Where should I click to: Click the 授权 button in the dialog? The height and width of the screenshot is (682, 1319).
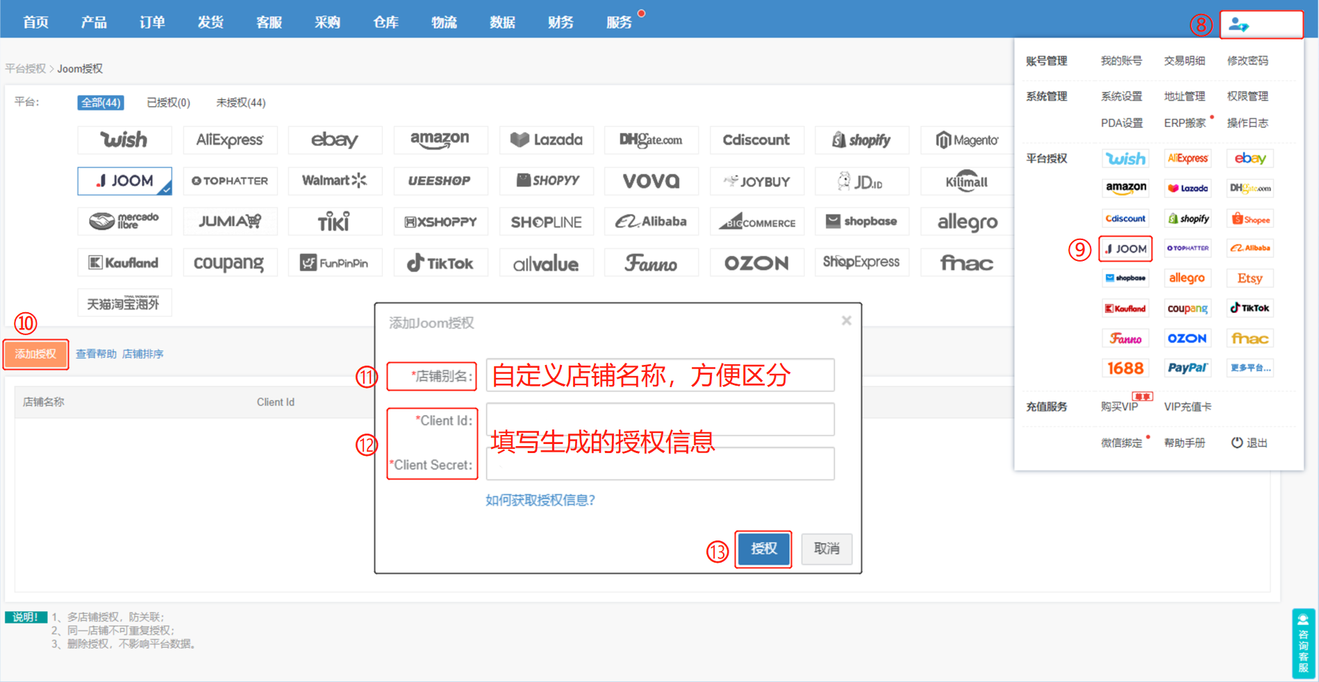763,549
